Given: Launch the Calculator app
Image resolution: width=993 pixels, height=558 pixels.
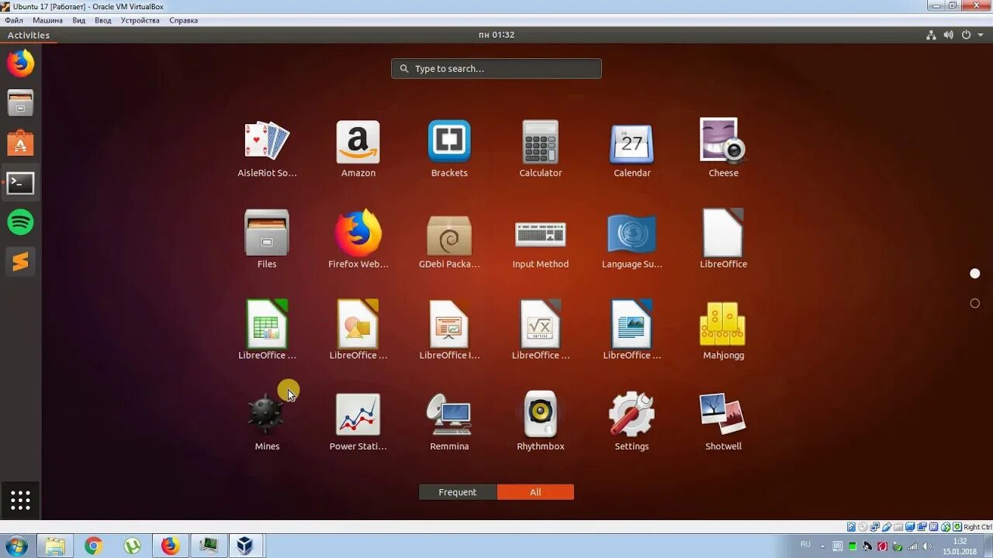Looking at the screenshot, I should click(541, 141).
